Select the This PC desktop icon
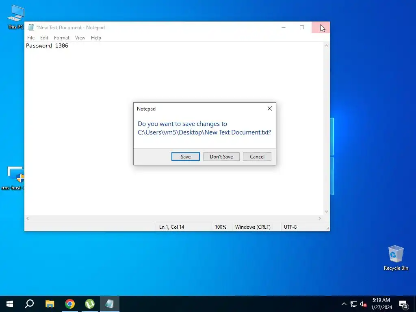Viewport: 416px width, 312px height. click(x=15, y=17)
